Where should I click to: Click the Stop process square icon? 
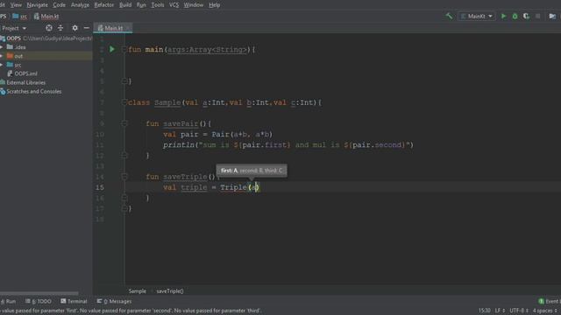pyautogui.click(x=537, y=16)
